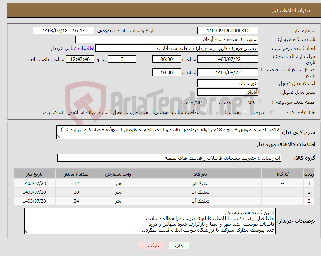Select the کالا radio button
This screenshot has height=256, width=321.
tap(261, 102)
